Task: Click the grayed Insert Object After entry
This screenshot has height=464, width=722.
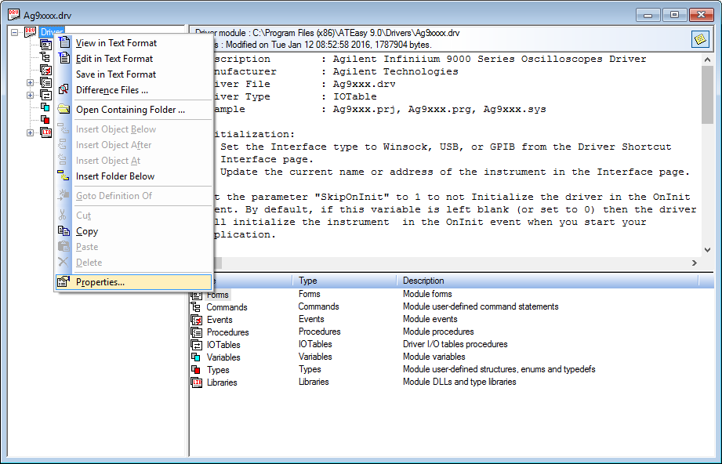Action: (x=133, y=145)
